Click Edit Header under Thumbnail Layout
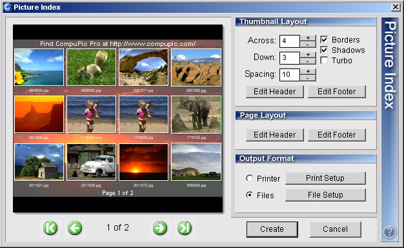Image resolution: width=404 pixels, height=248 pixels. pos(275,92)
